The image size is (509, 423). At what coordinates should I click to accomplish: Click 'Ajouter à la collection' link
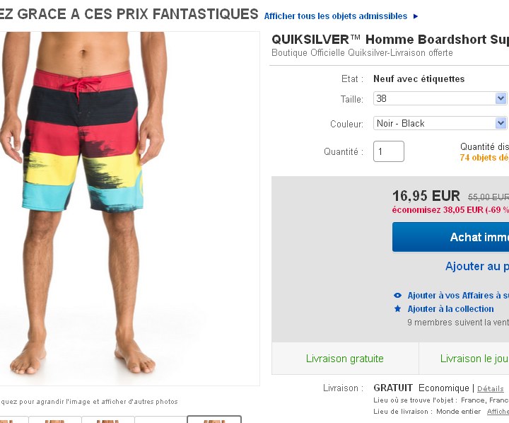(x=450, y=309)
